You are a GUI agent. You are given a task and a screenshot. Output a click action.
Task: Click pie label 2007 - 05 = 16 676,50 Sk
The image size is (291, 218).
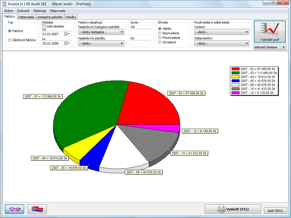tap(69, 168)
